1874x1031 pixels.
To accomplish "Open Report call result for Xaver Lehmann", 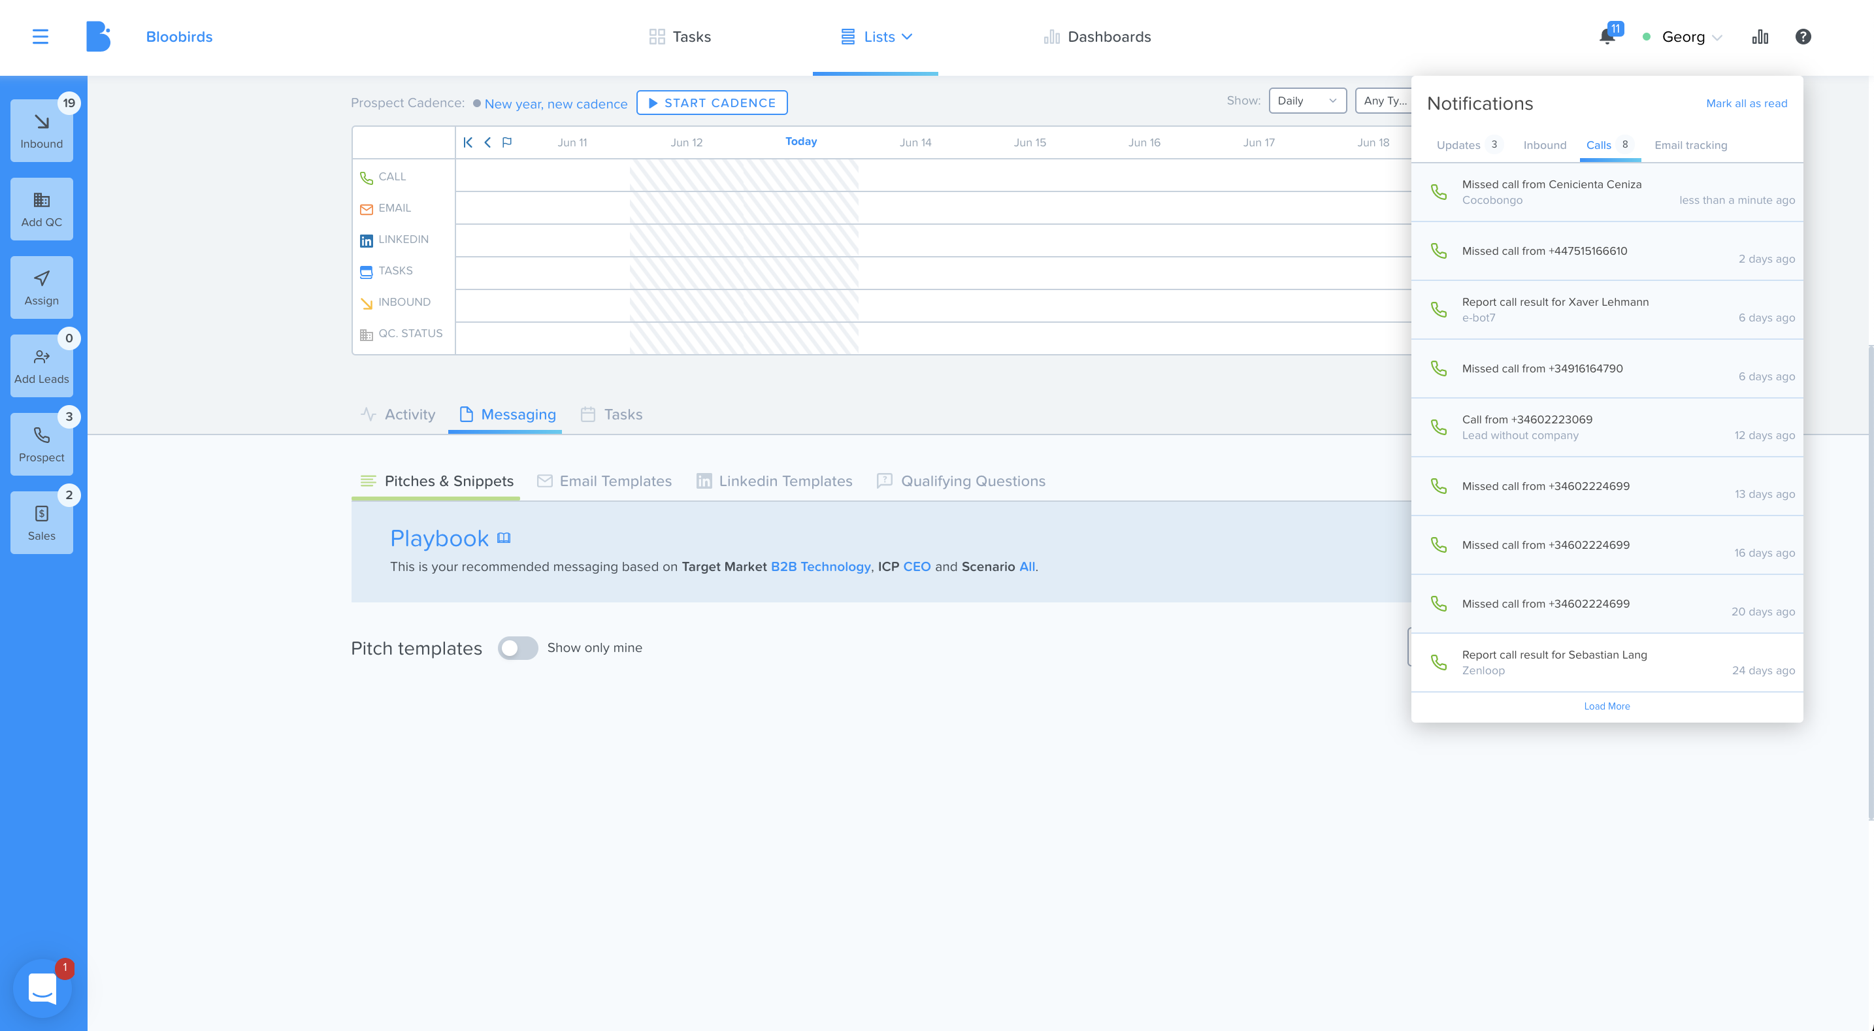I will pos(1606,309).
